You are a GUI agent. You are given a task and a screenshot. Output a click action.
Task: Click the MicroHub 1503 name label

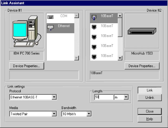(142, 53)
